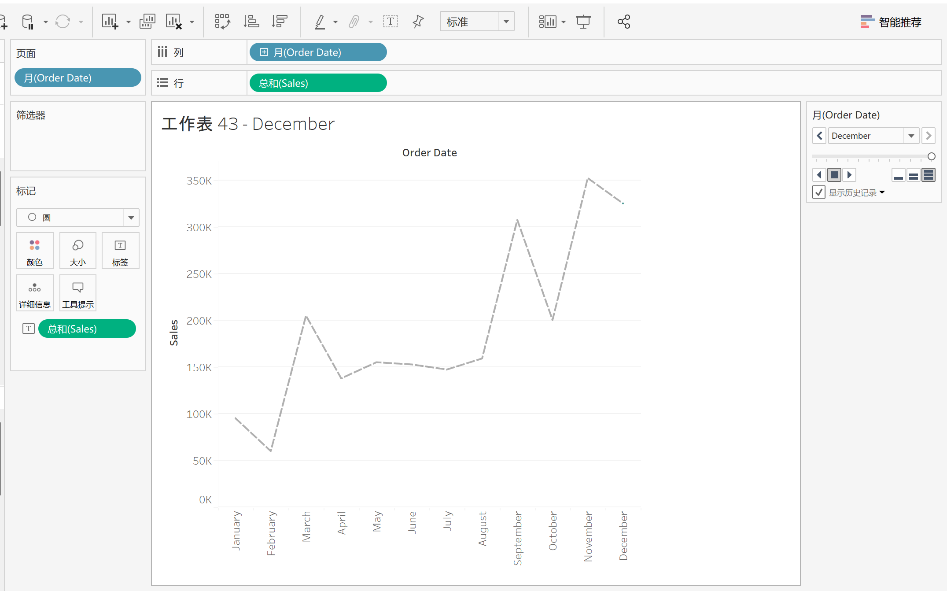The width and height of the screenshot is (947, 591).
Task: Click the pause auto updates data source icon
Action: point(28,22)
